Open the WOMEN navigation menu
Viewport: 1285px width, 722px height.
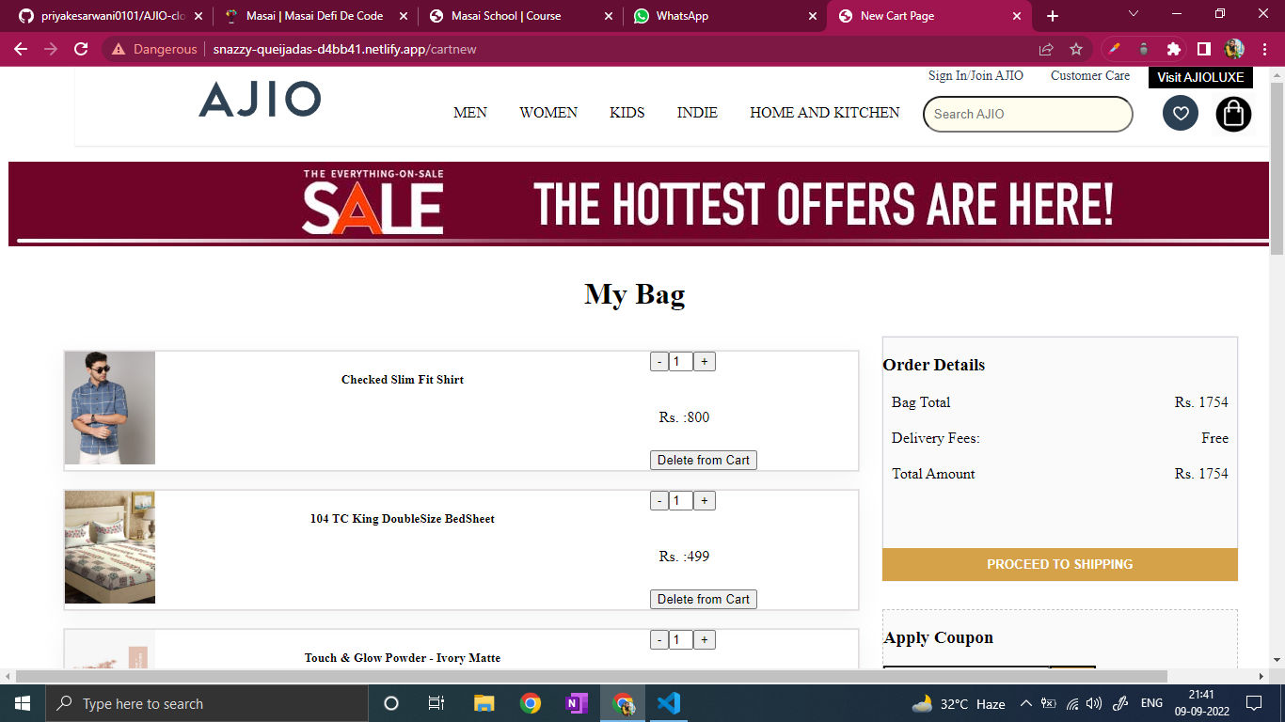point(548,112)
